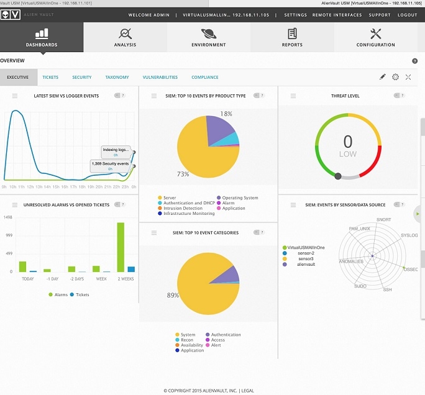This screenshot has height=395, width=425.
Task: Click the Operating System legend color dot
Action: coord(219,197)
